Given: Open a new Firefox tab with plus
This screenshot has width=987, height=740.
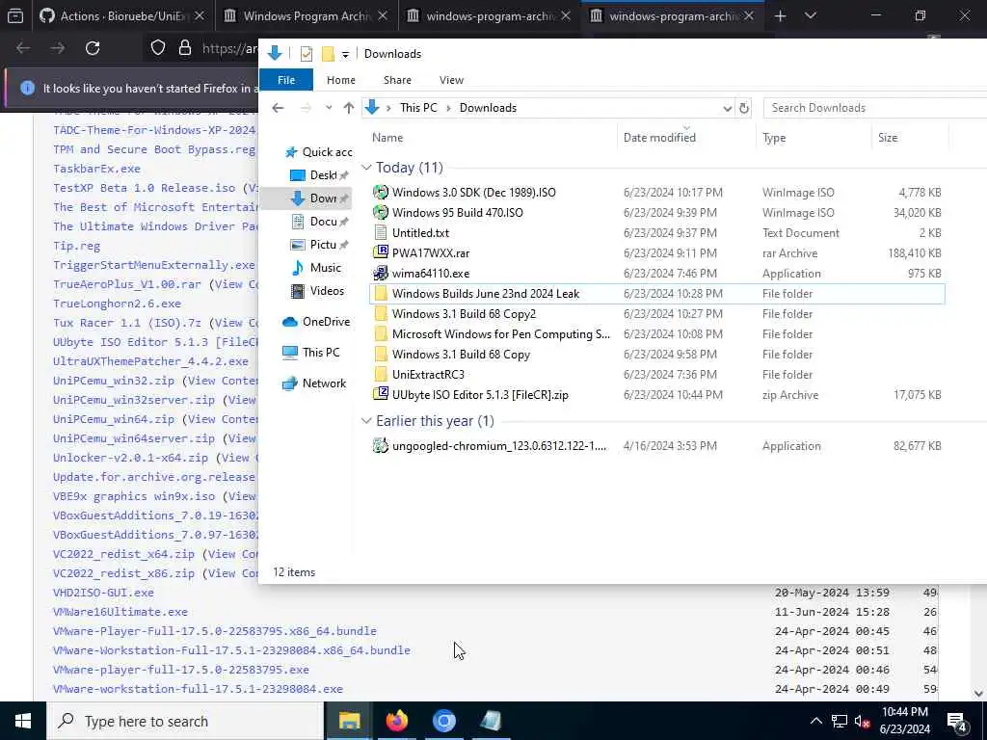Looking at the screenshot, I should pyautogui.click(x=780, y=16).
